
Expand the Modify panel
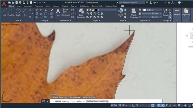[44, 21]
